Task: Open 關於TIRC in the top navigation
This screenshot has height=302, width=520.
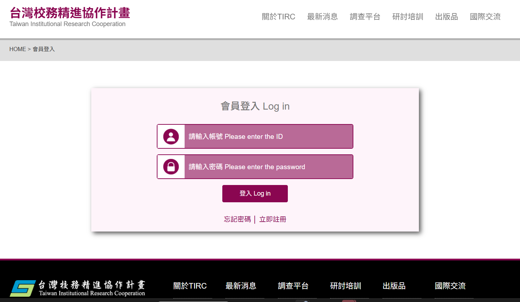Action: coord(279,17)
